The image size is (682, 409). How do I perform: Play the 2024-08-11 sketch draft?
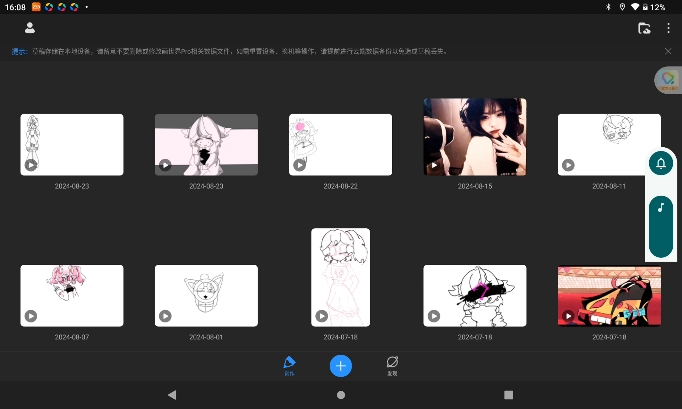[x=568, y=165]
